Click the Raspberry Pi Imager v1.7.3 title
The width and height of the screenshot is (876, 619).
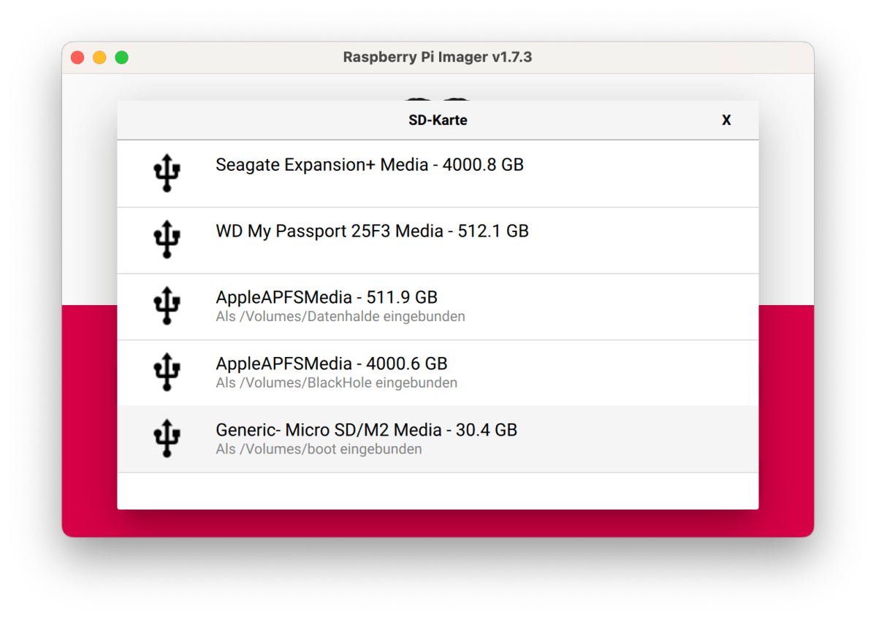pyautogui.click(x=438, y=57)
